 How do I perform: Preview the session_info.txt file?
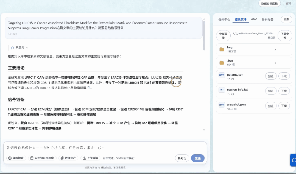point(271,91)
